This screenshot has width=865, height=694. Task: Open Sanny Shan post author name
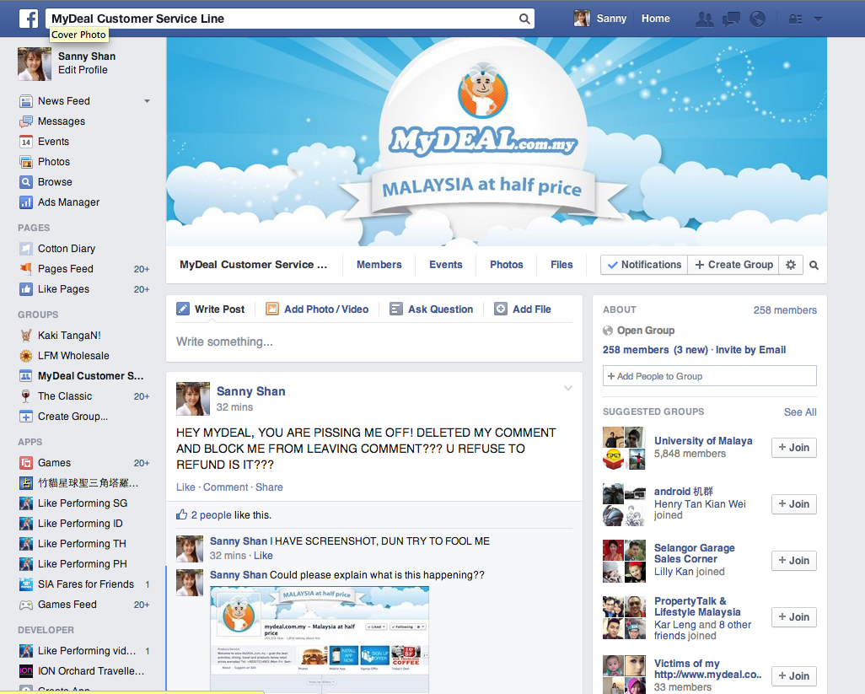[x=251, y=391]
